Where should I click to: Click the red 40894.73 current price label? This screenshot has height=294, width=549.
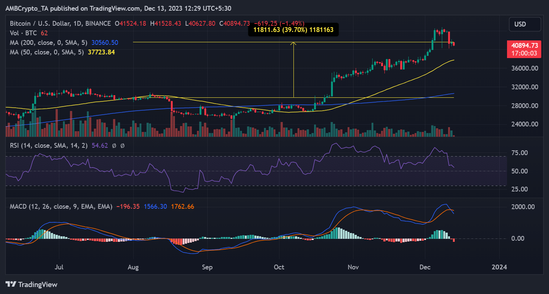pos(524,45)
